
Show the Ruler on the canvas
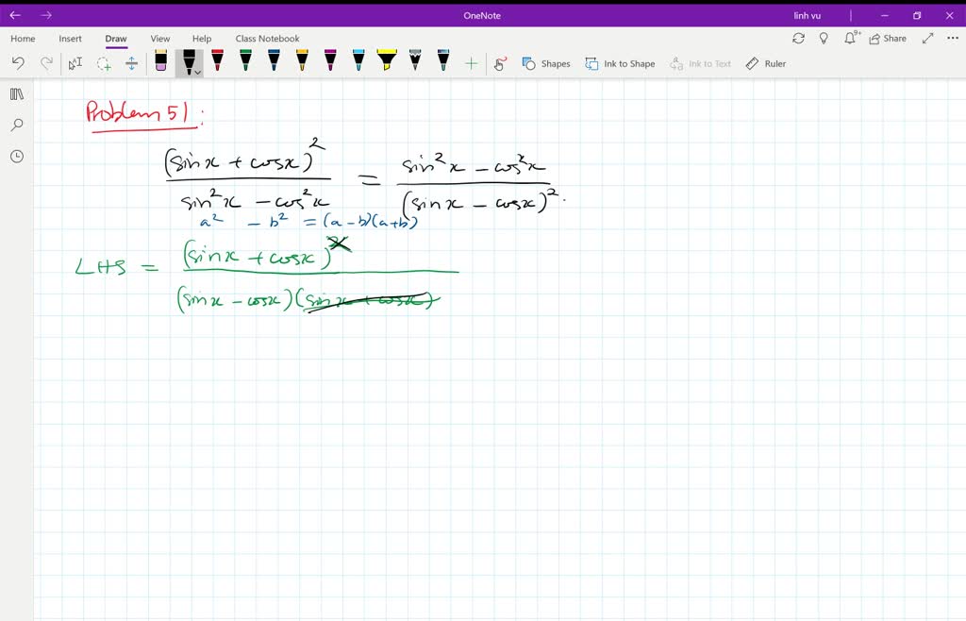[766, 63]
